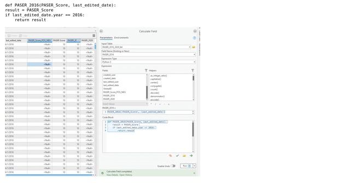Switch to the Parameters tab
Viewport: 350px width, 196px height.
coord(106,38)
